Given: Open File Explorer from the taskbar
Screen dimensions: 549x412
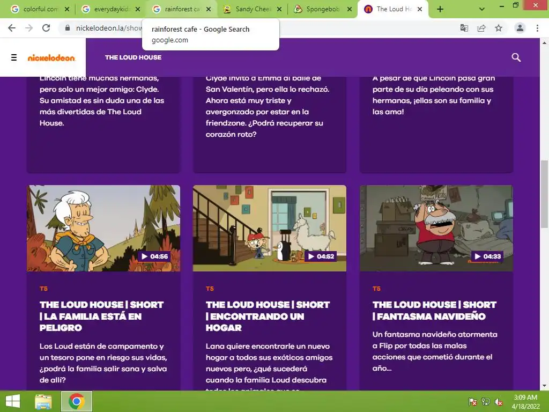Looking at the screenshot, I should click(43, 401).
